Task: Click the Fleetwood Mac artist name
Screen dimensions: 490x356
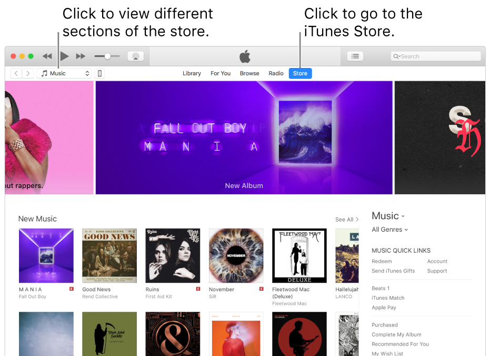Action: (289, 303)
